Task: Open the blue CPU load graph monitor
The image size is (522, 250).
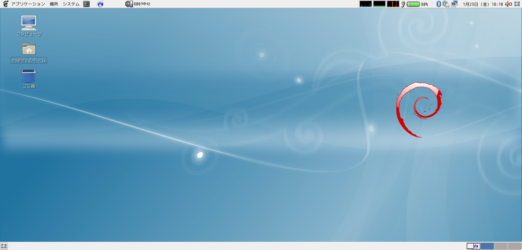Action: pos(365,4)
